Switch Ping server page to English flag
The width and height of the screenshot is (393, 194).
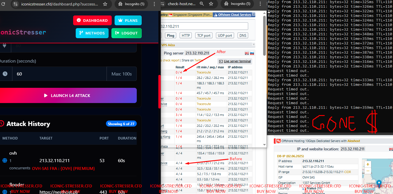tap(247, 53)
